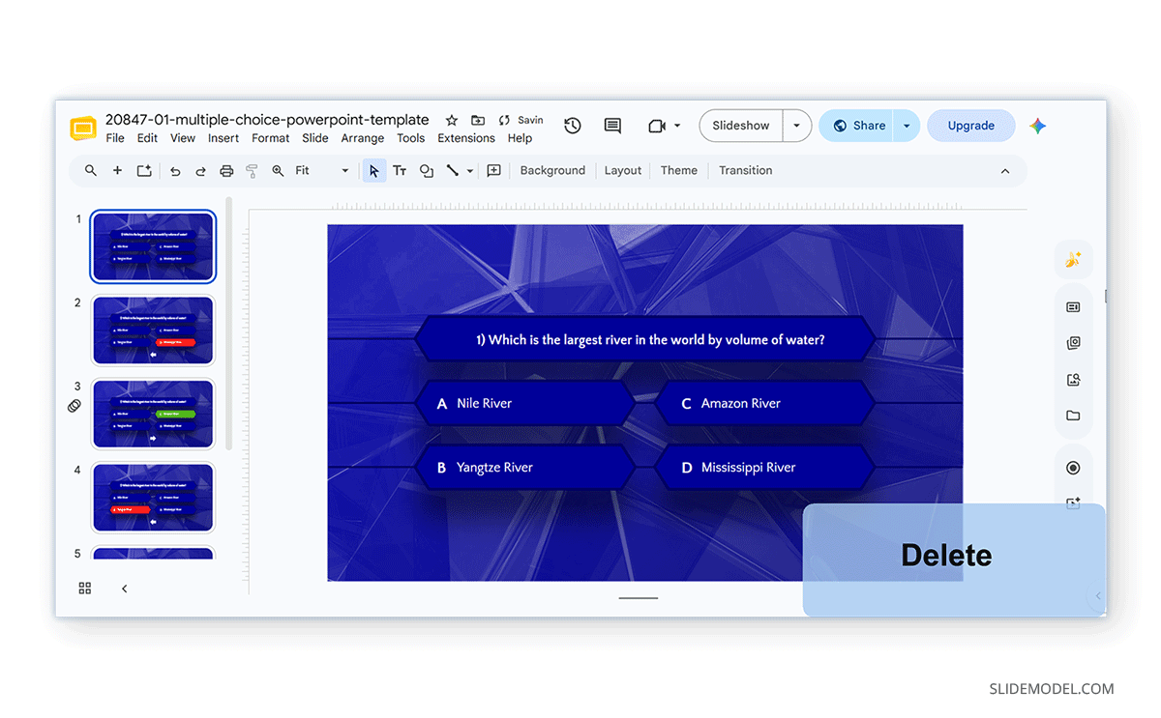Search the menus with magnifier icon
The image size is (1161, 718).
click(x=91, y=171)
